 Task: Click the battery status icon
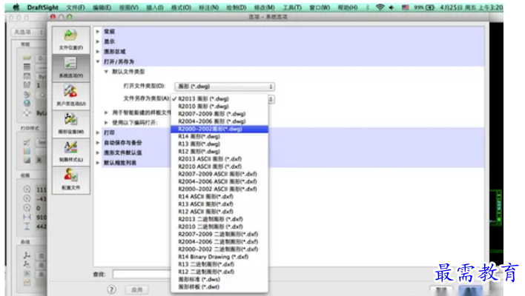click(429, 7)
